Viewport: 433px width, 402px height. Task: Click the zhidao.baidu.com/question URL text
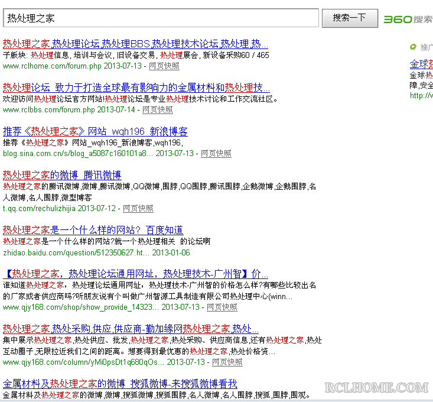point(76,252)
